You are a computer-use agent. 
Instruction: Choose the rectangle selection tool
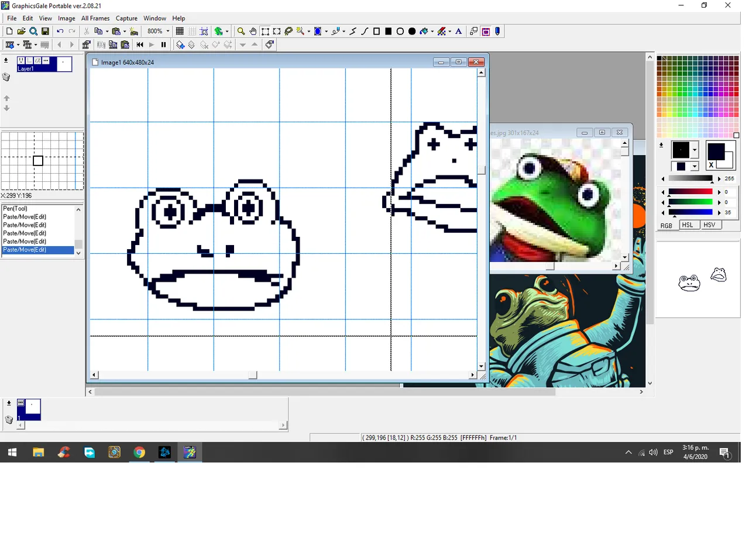(x=265, y=32)
